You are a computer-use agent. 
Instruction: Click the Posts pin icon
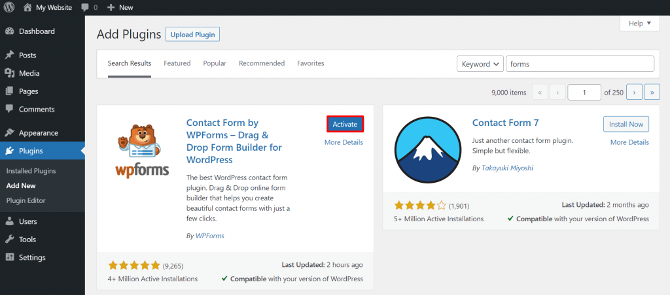coord(9,55)
